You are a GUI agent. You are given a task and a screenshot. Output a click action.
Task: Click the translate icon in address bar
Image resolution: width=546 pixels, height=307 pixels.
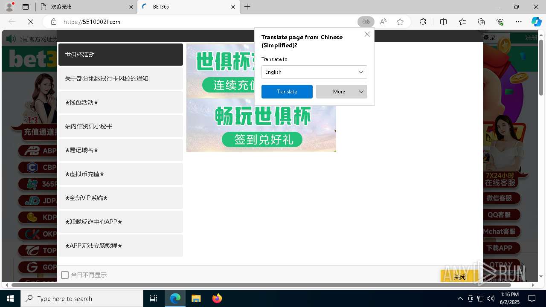[x=366, y=22]
